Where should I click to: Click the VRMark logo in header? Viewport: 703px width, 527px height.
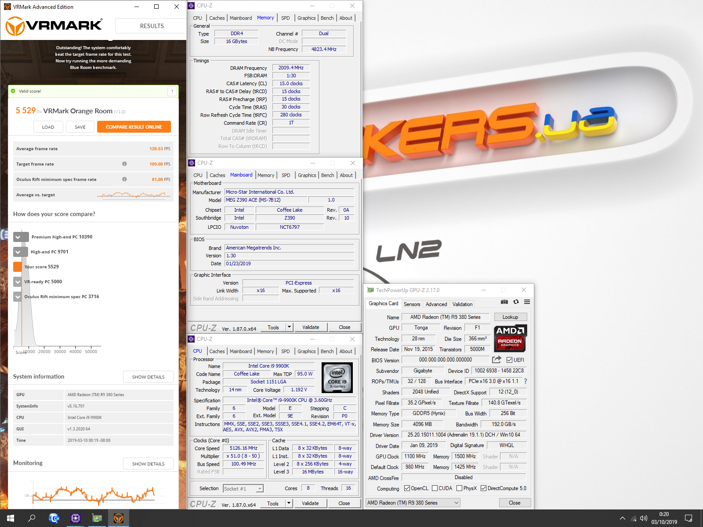(54, 26)
